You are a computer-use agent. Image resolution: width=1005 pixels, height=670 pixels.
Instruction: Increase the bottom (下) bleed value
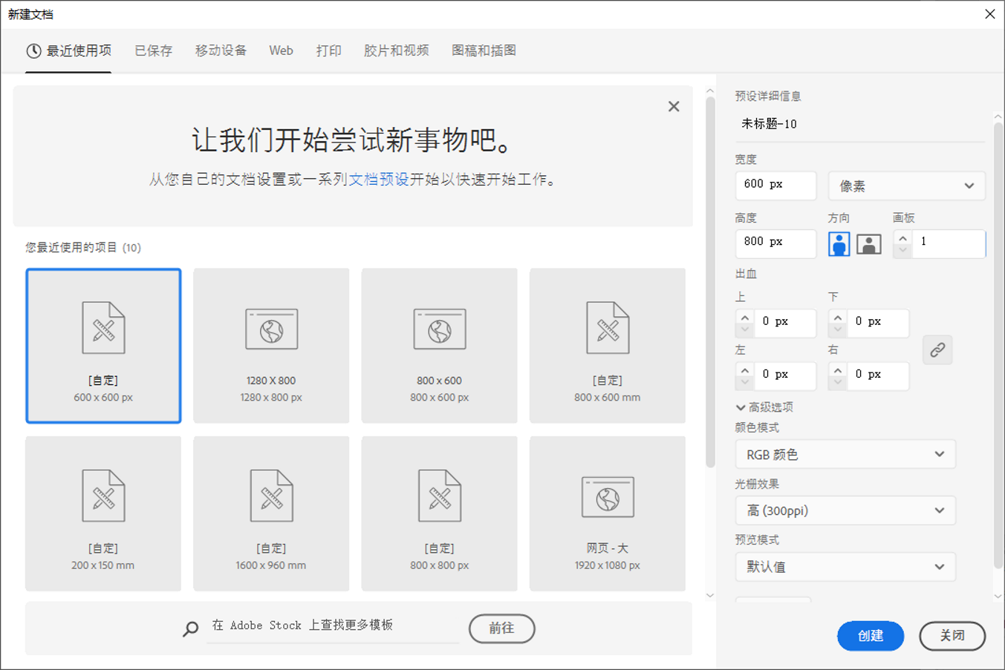tap(838, 318)
